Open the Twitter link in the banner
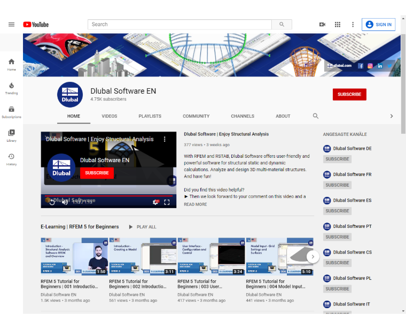This screenshot has height=329, width=406. tap(389, 66)
